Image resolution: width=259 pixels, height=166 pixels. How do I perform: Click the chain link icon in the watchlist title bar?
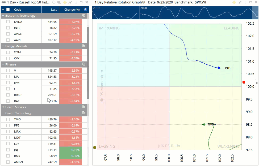click(3, 2)
